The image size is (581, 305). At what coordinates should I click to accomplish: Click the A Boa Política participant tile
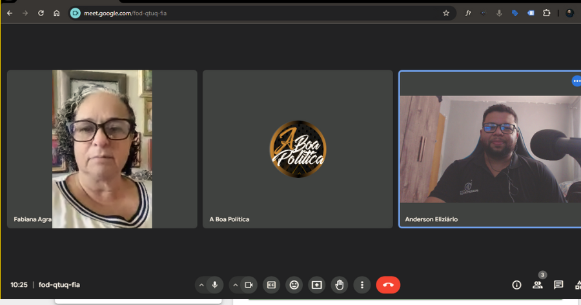[x=298, y=149]
